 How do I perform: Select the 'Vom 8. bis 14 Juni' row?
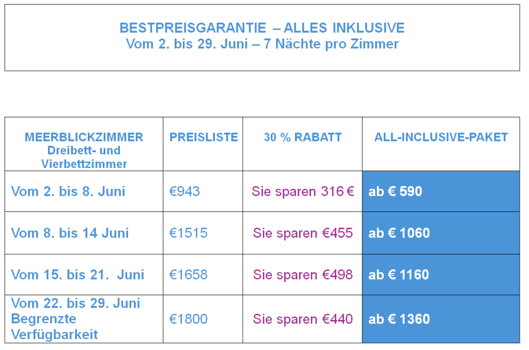tap(70, 233)
